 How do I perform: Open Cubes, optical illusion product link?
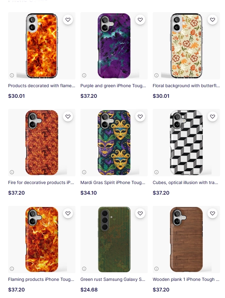[x=185, y=183]
